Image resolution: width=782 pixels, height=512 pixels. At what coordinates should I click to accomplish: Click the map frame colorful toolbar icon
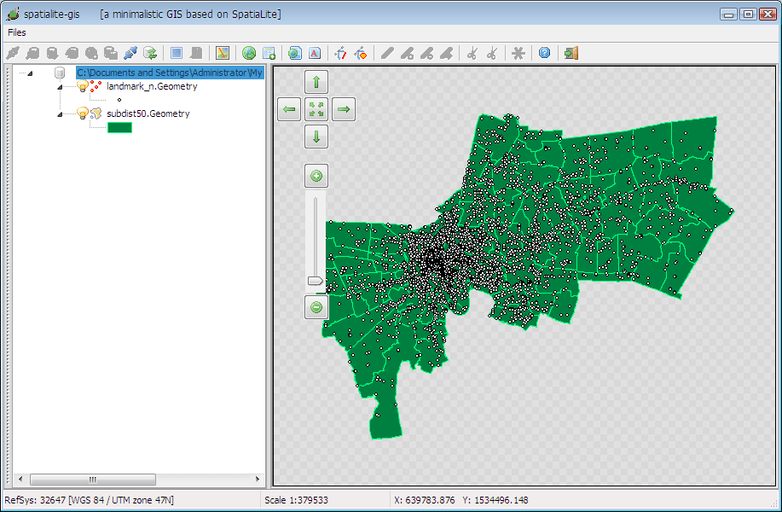tap(223, 53)
